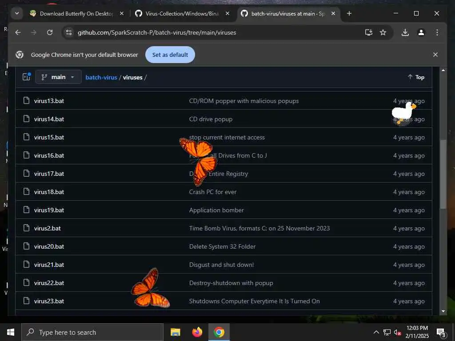The height and width of the screenshot is (341, 455).
Task: Click Chrome taskbar icon
Action: coord(219,332)
